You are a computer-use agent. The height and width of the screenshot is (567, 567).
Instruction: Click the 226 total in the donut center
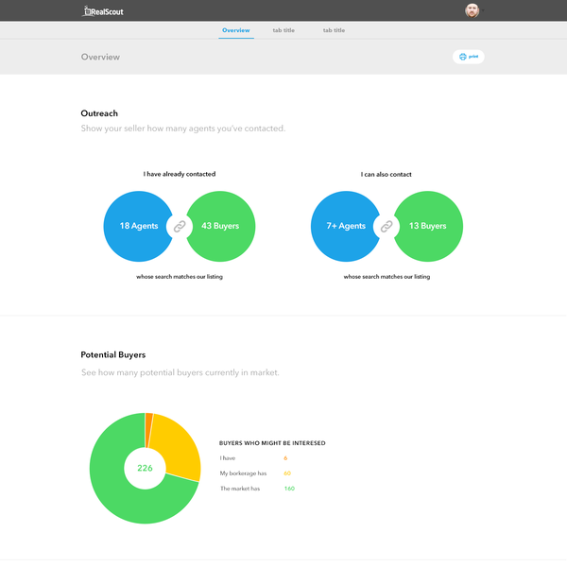[x=145, y=469]
